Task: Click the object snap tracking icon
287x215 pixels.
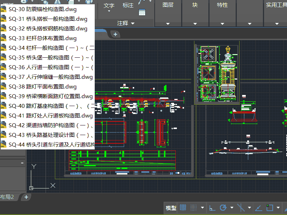Action: pyautogui.click(x=258, y=207)
